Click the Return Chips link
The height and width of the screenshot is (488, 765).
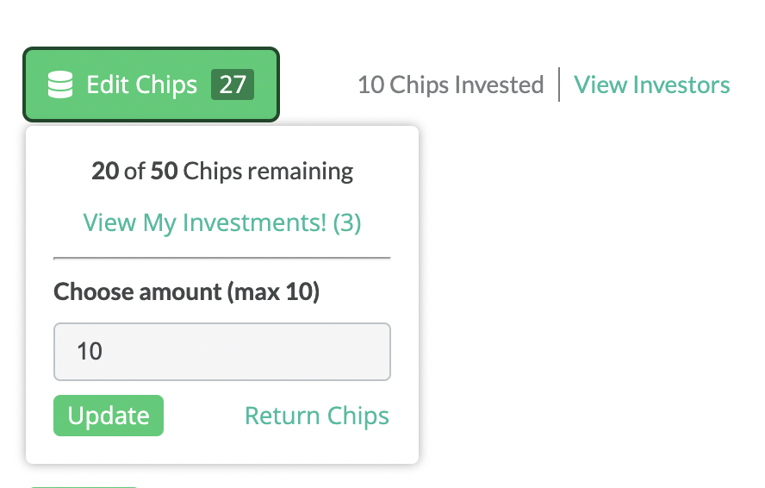coord(317,416)
